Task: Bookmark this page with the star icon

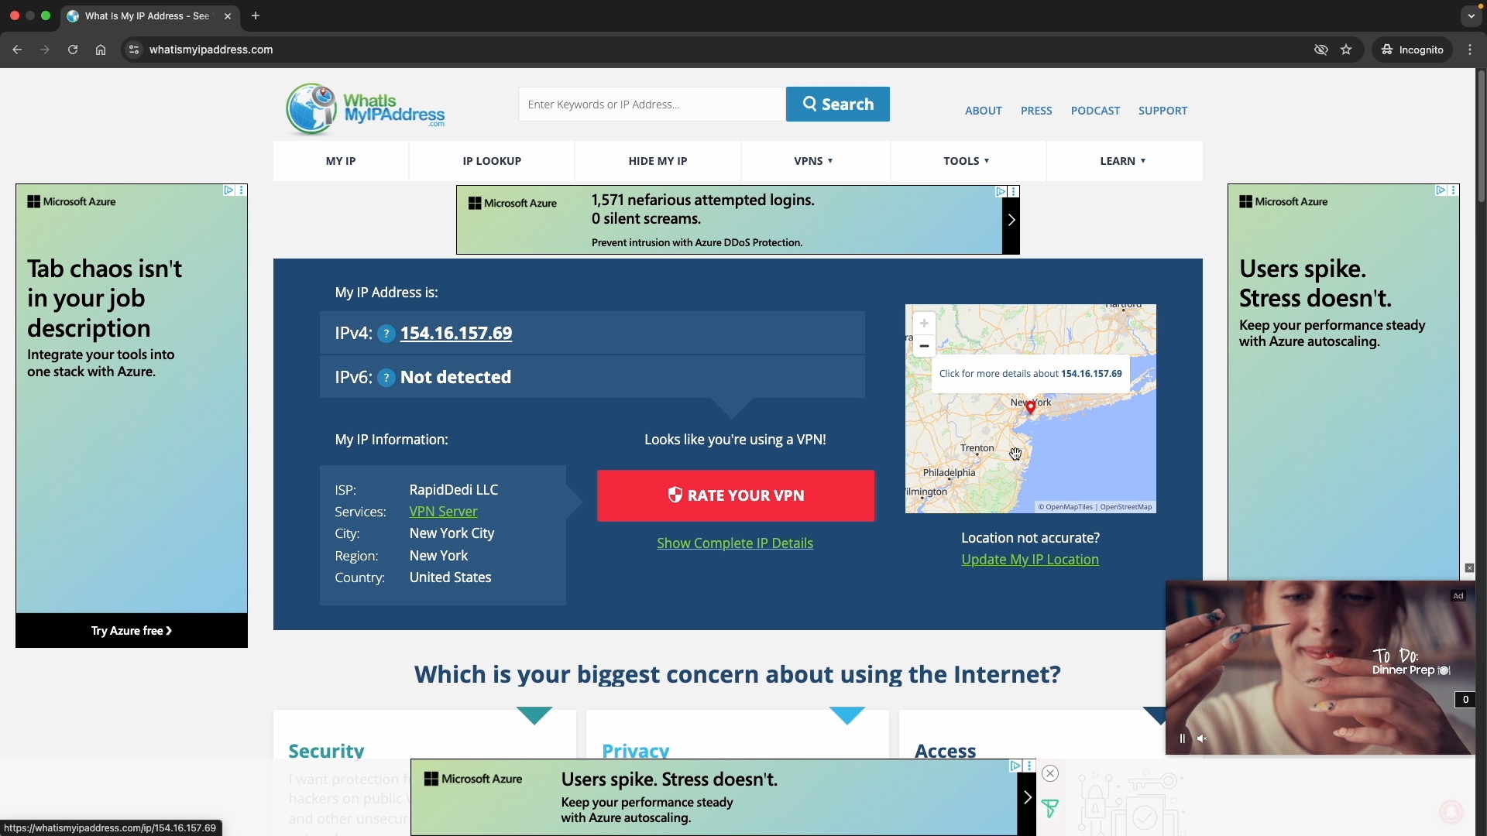Action: 1346,50
